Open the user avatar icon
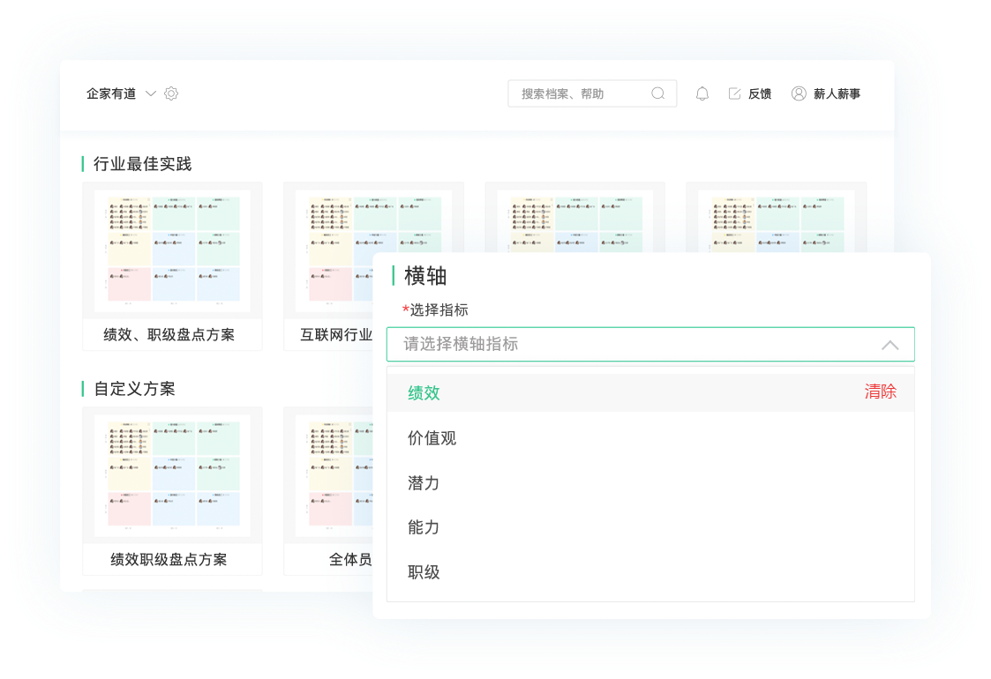Image resolution: width=991 pixels, height=679 pixels. [x=799, y=93]
